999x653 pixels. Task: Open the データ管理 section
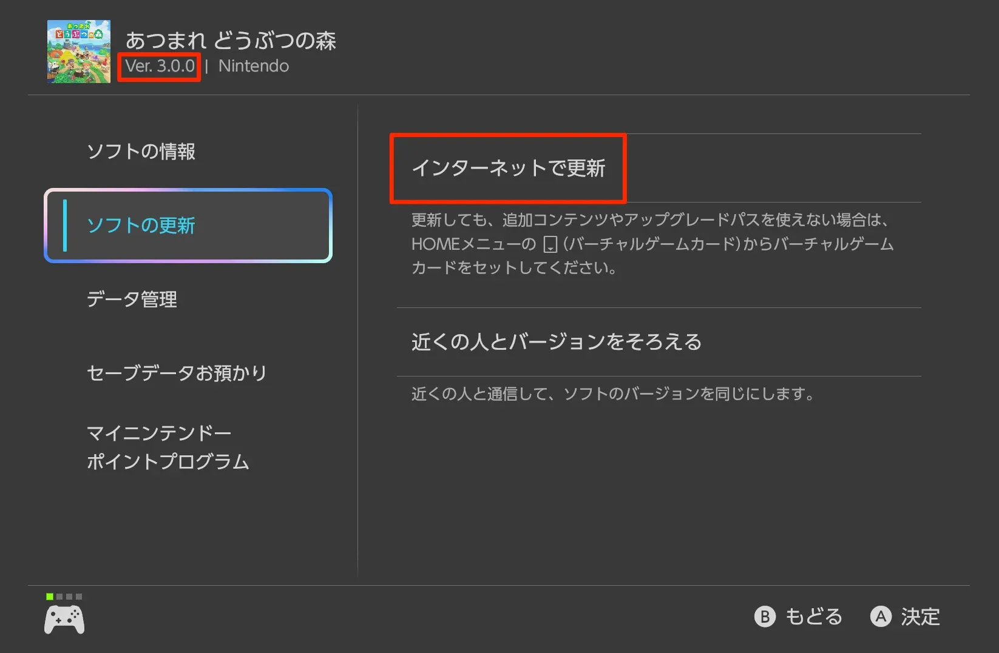(132, 299)
